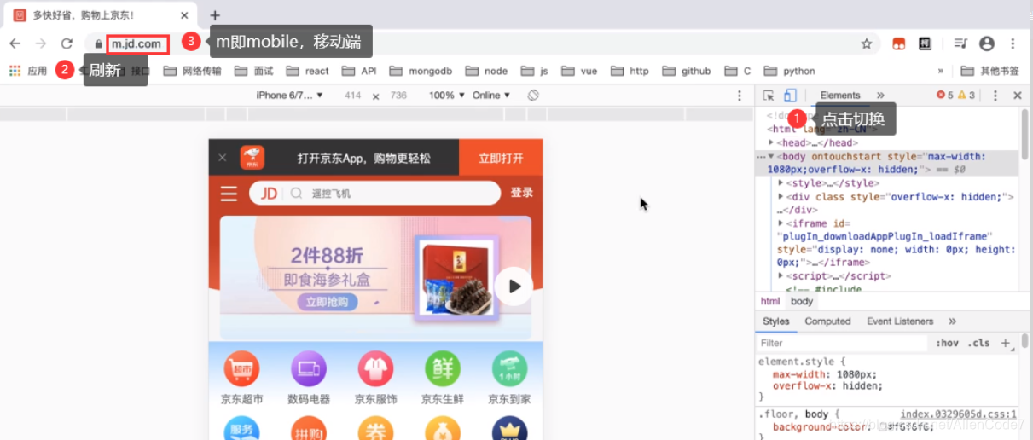Switch to the Event Listeners tab

pos(900,321)
